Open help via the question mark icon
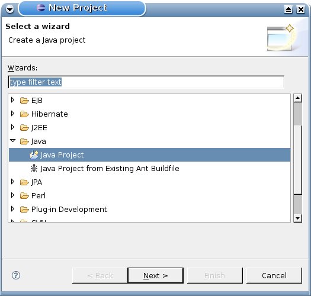 coord(16,275)
